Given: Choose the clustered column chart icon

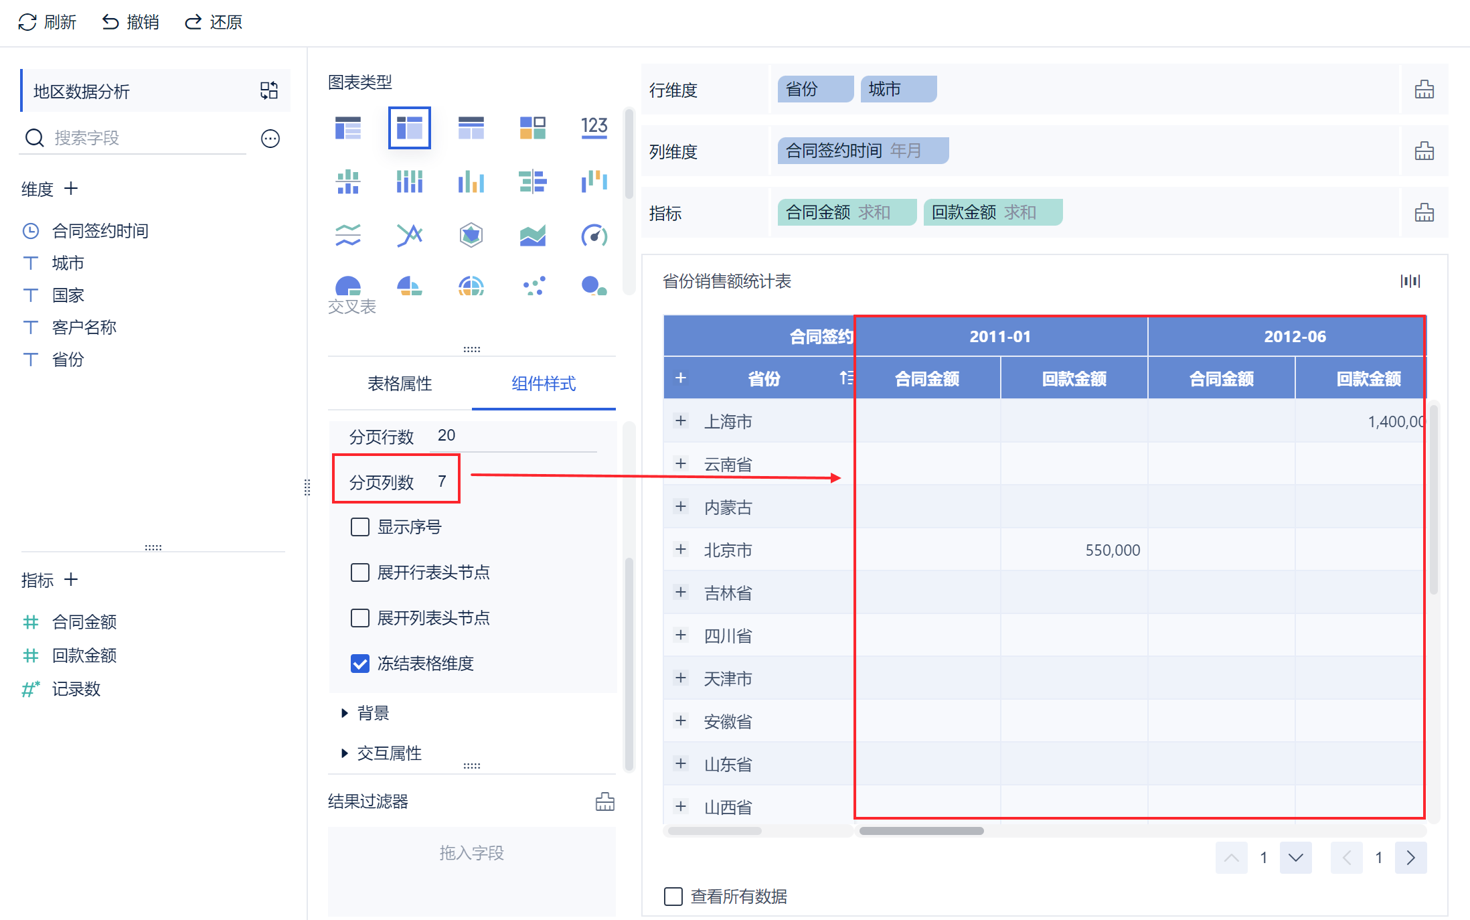Looking at the screenshot, I should tap(471, 181).
